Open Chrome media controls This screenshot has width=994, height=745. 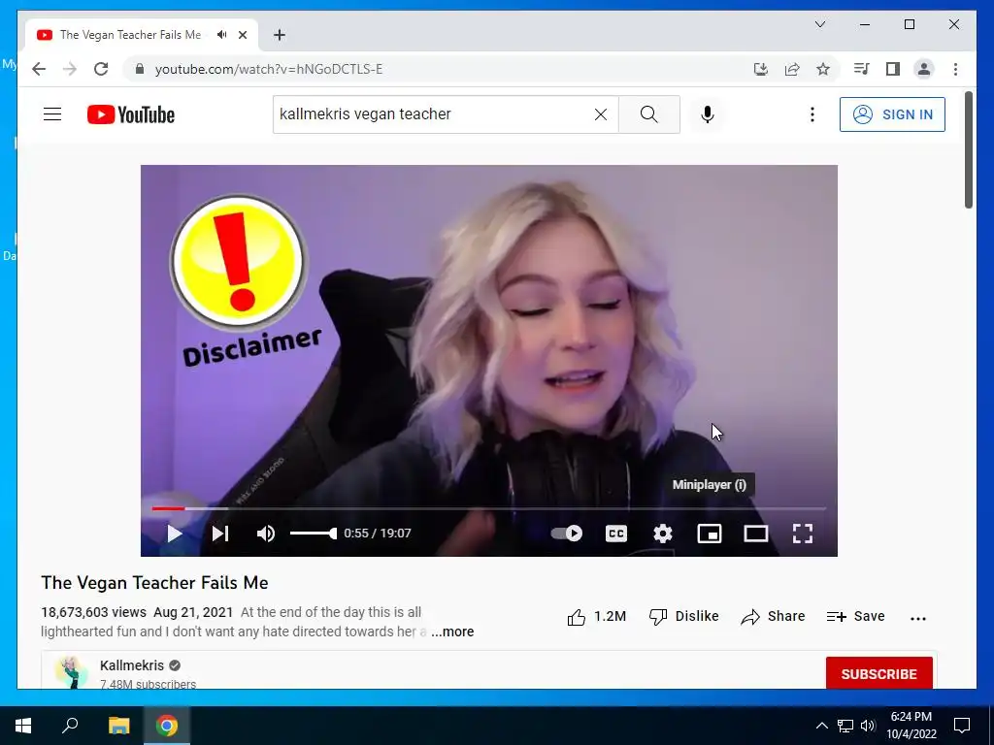(862, 69)
